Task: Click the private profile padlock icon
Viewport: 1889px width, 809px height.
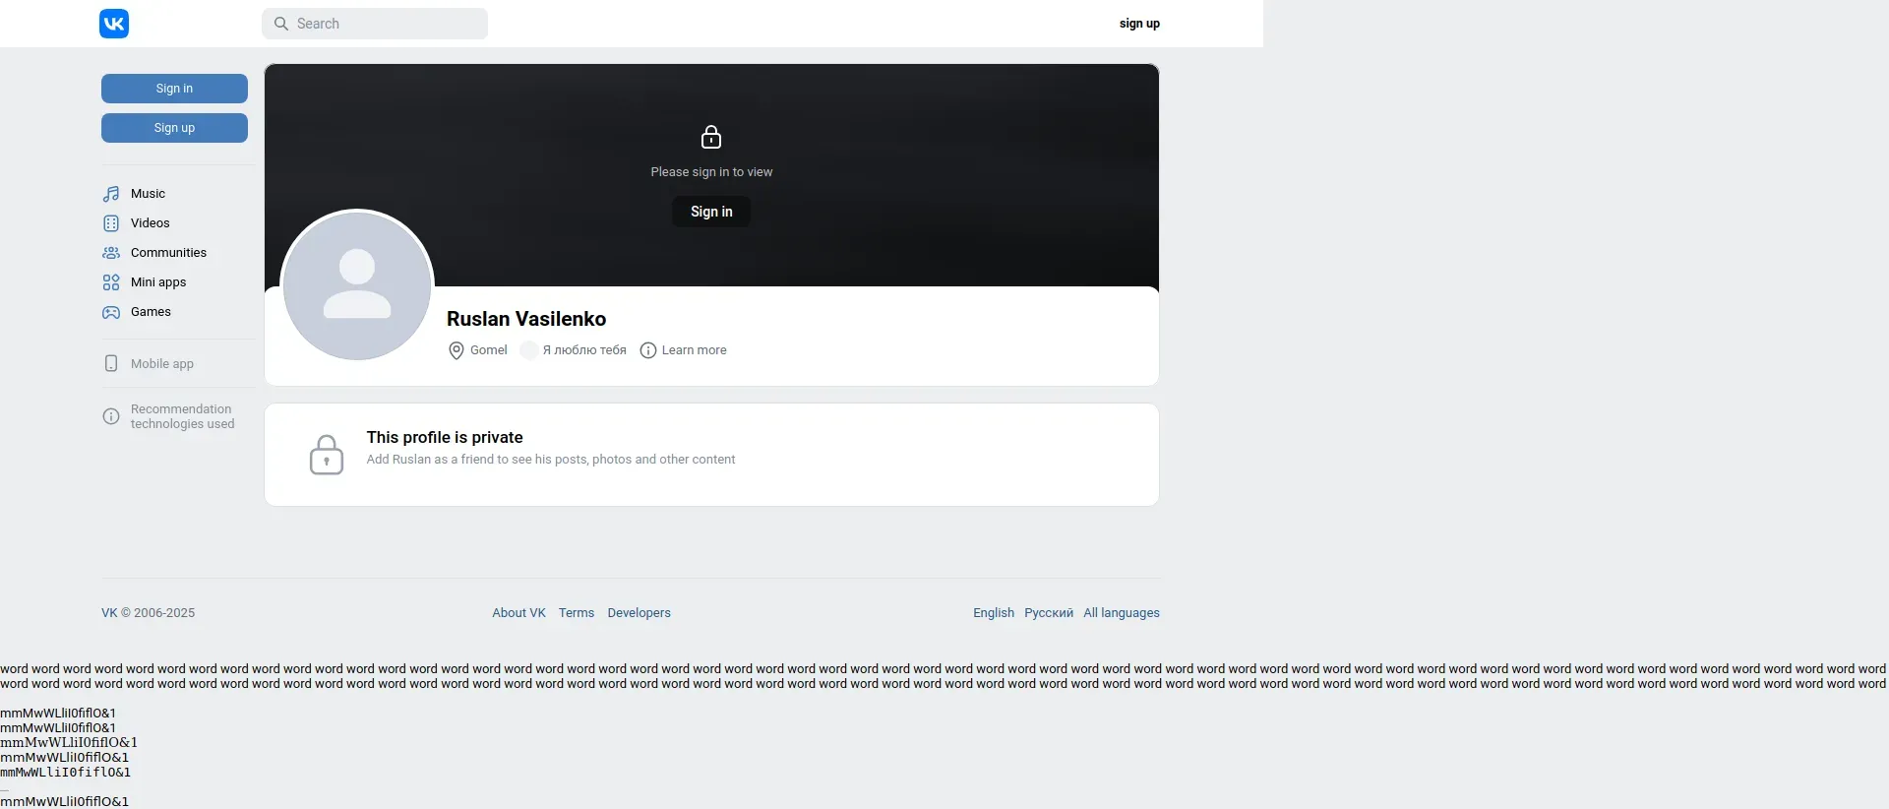Action: [x=327, y=455]
